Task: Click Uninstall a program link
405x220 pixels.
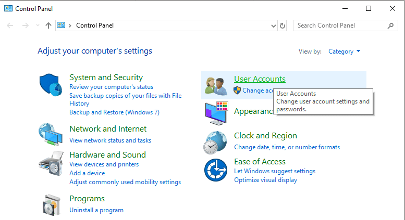Action: [96, 210]
